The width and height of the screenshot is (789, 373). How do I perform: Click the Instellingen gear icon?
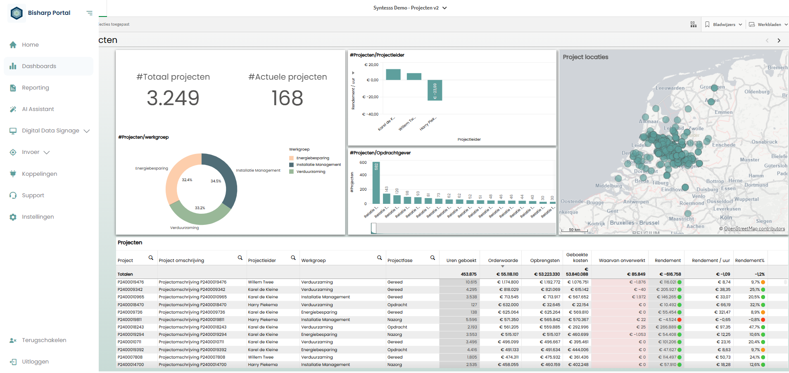click(13, 217)
